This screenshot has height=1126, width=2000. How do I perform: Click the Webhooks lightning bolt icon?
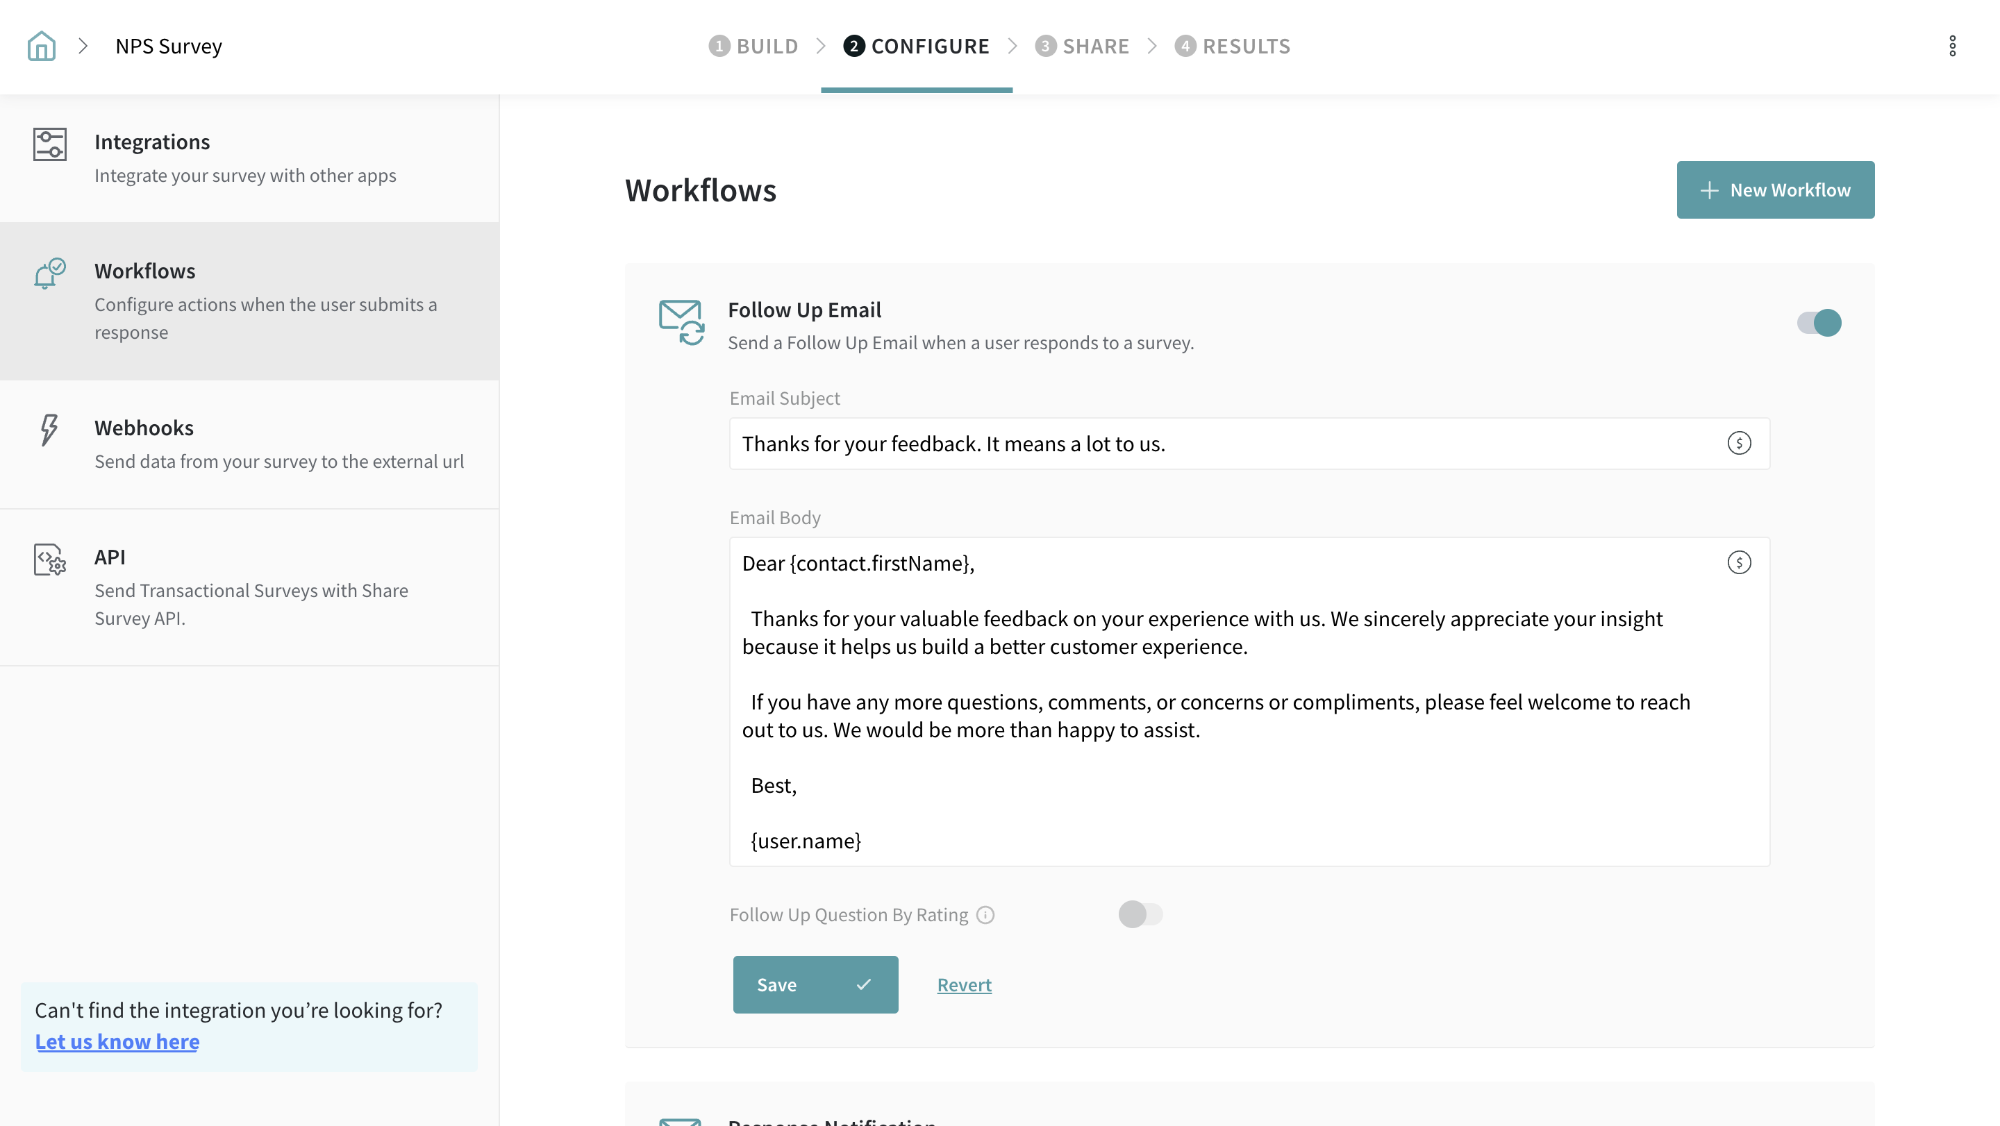pos(49,429)
